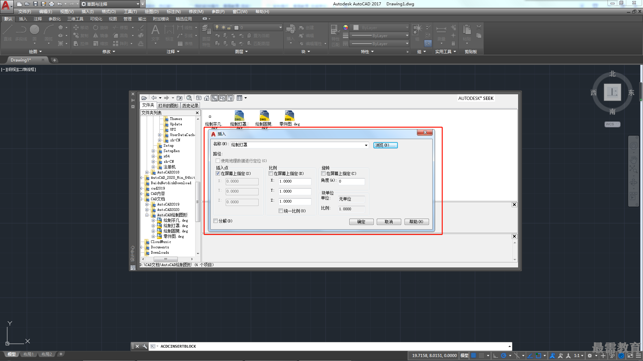Open the 绘图(D) menu
This screenshot has height=361, width=643.
pos(152,12)
